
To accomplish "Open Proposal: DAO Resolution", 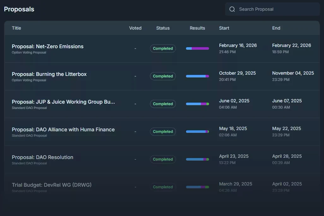I will 42,157.
